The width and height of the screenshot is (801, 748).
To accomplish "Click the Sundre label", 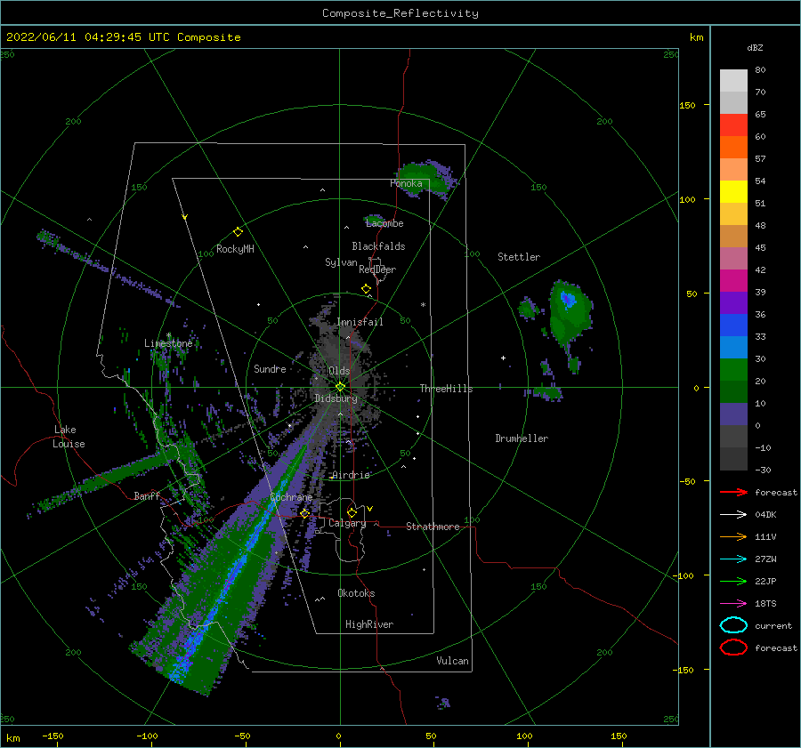I will pos(270,368).
